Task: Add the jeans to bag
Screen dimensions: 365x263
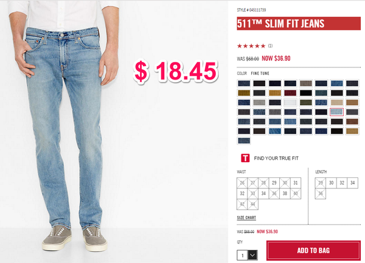Action: [313, 250]
